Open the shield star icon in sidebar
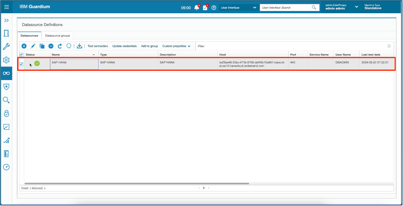Image resolution: width=403 pixels, height=206 pixels. point(7,87)
